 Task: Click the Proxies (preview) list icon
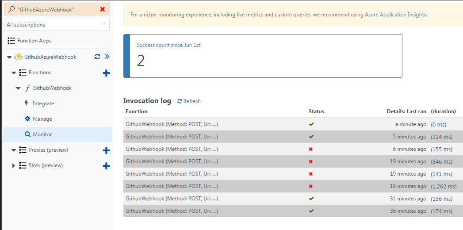23,150
